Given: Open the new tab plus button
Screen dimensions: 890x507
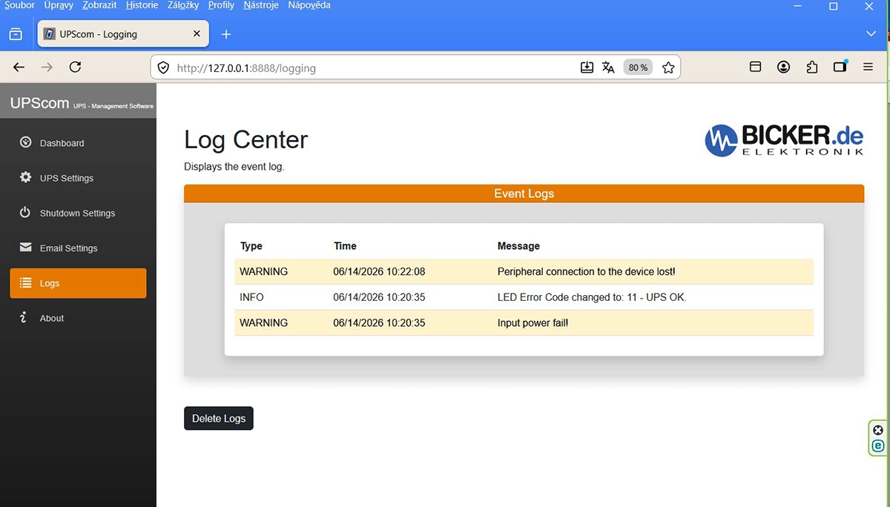Looking at the screenshot, I should [x=226, y=34].
